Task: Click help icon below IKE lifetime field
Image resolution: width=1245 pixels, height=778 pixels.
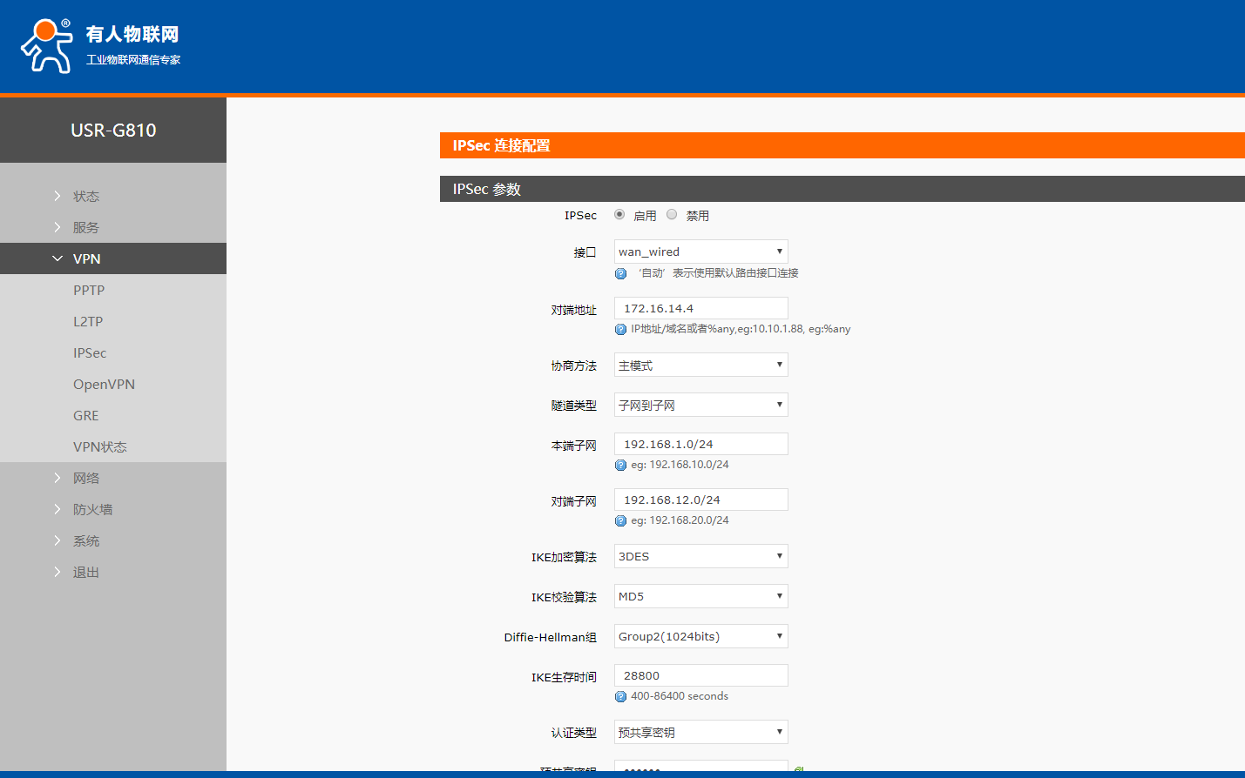Action: click(x=620, y=696)
